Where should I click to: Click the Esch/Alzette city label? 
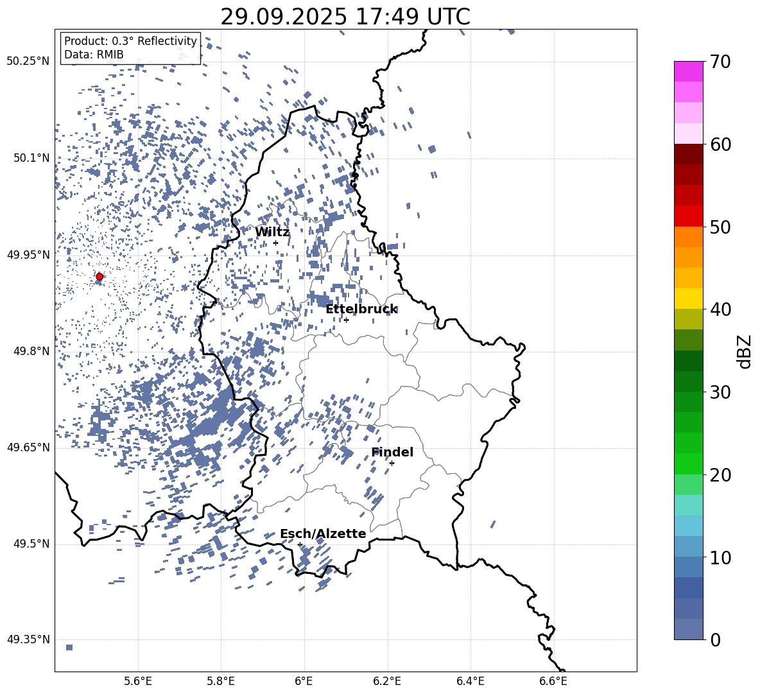[x=323, y=534]
